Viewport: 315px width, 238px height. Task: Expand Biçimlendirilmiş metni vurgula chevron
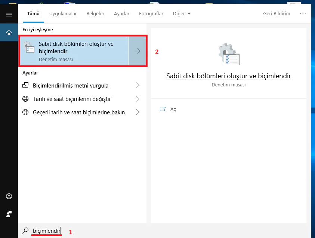(137, 86)
